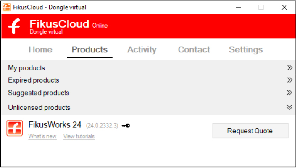Click the FikusWorks 24 product icon

15,128
